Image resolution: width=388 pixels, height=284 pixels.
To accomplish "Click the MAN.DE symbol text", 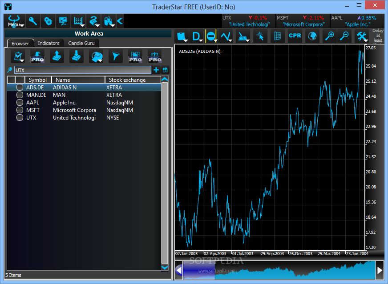I will tap(36, 95).
